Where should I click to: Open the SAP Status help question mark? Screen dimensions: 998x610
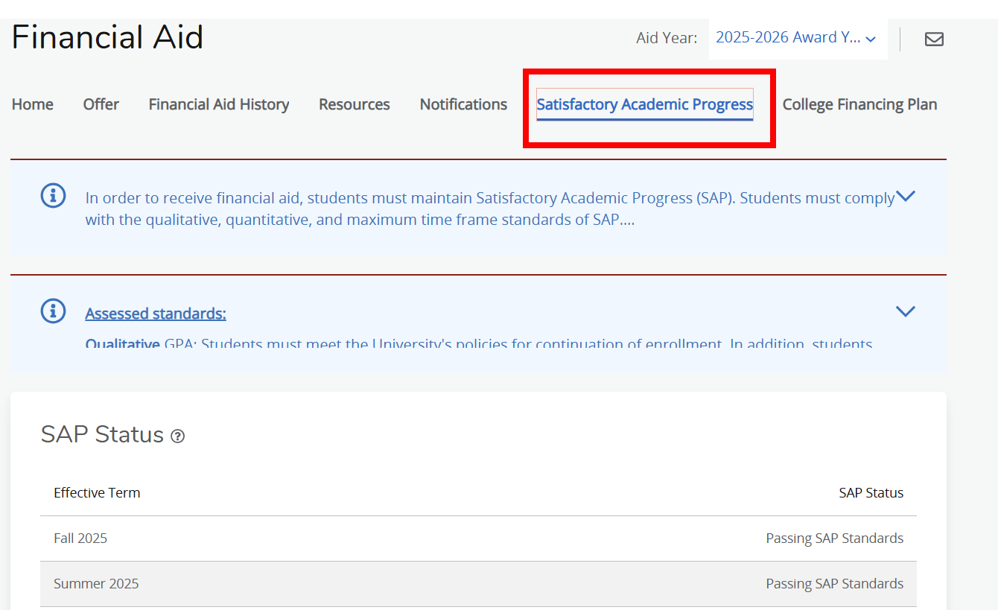coord(177,436)
